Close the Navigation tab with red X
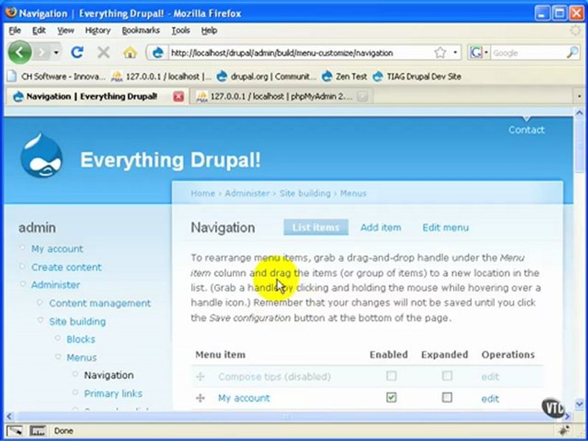 coord(178,97)
